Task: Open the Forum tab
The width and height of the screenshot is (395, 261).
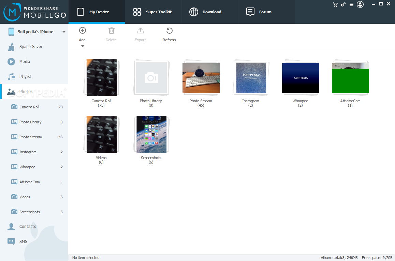Action: pos(266,12)
